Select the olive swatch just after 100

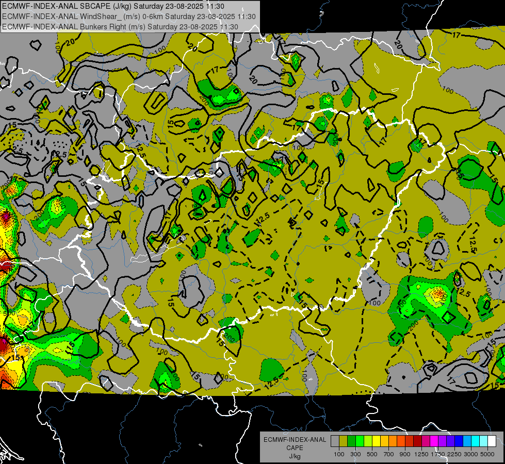pos(344,441)
